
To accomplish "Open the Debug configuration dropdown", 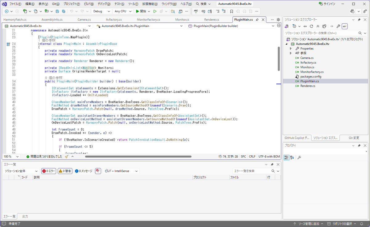I will [x=102, y=11].
